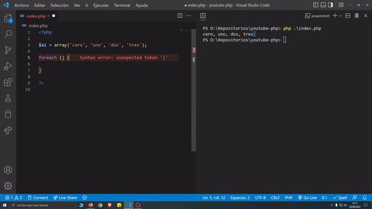Open the Testing flask view
Screen dimensions: 372x209
tap(8, 98)
